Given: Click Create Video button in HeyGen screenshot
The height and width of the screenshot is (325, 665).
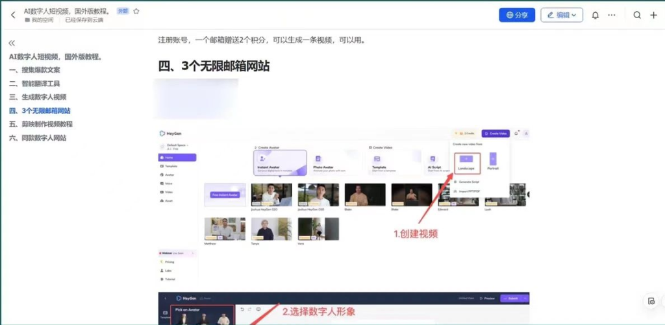Looking at the screenshot, I should tap(496, 134).
